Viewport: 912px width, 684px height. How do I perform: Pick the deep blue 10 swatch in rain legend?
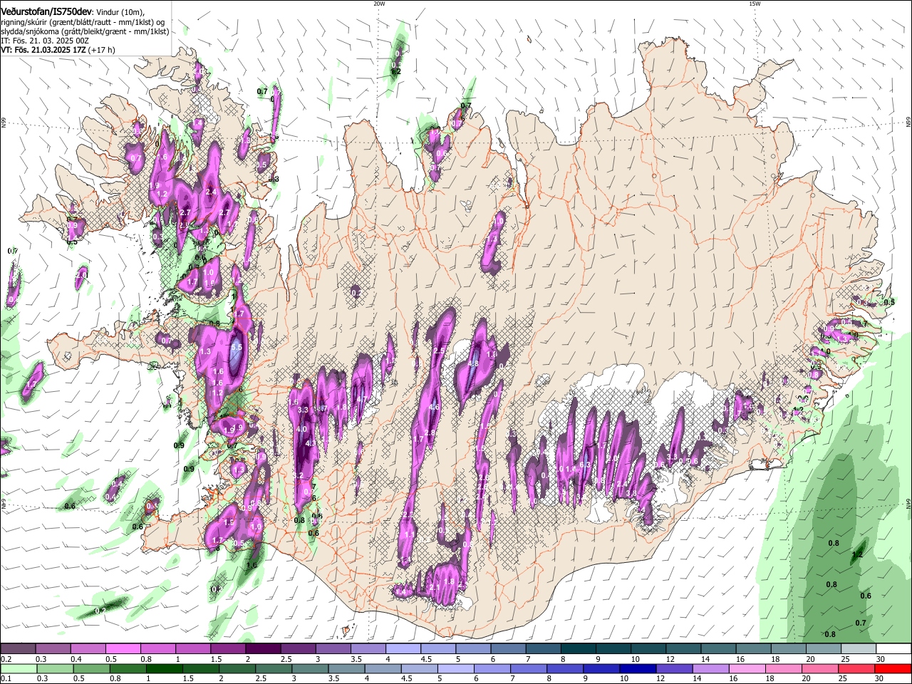pyautogui.click(x=638, y=668)
